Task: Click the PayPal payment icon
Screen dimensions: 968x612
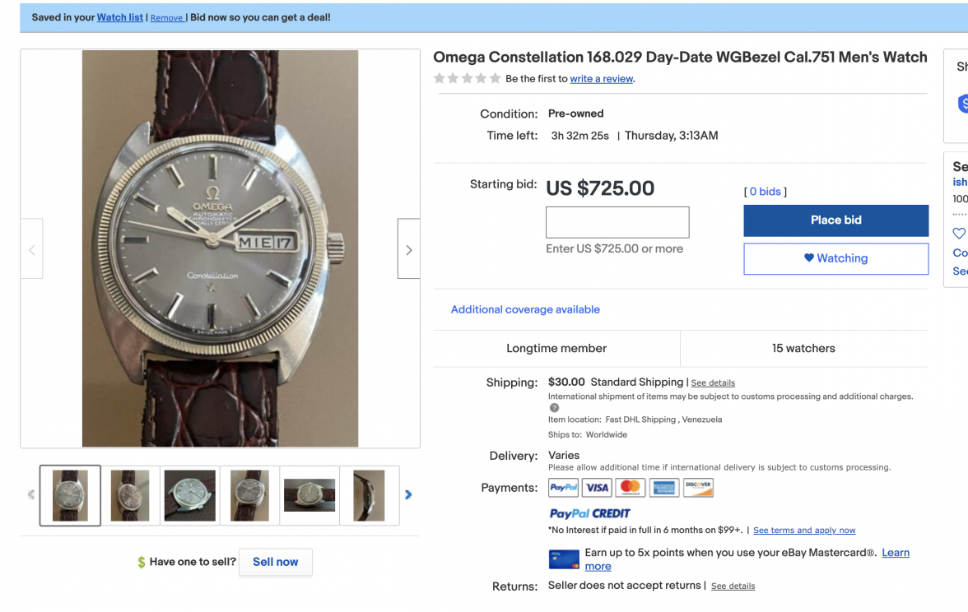Action: click(x=564, y=488)
